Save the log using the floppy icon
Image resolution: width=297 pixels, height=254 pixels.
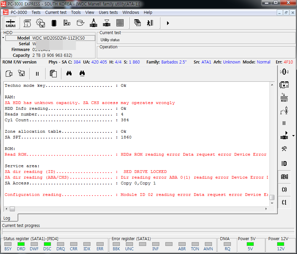21,73
